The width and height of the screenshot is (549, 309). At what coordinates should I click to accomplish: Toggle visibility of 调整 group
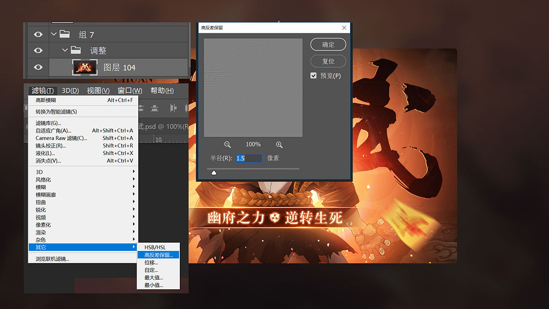coord(38,50)
